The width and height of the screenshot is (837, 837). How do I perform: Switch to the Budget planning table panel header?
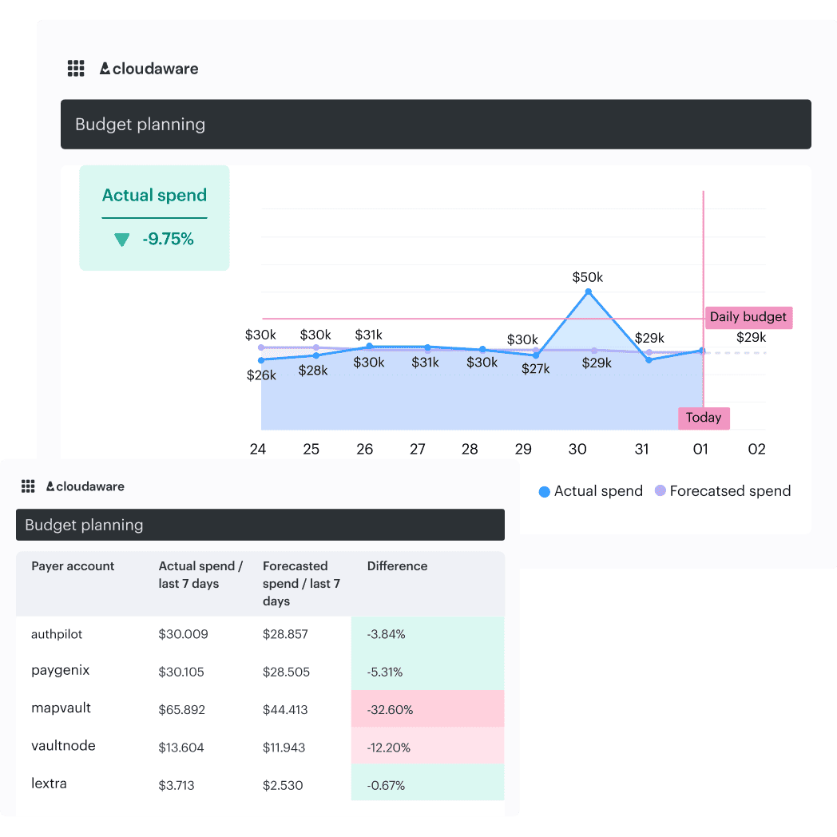click(84, 525)
